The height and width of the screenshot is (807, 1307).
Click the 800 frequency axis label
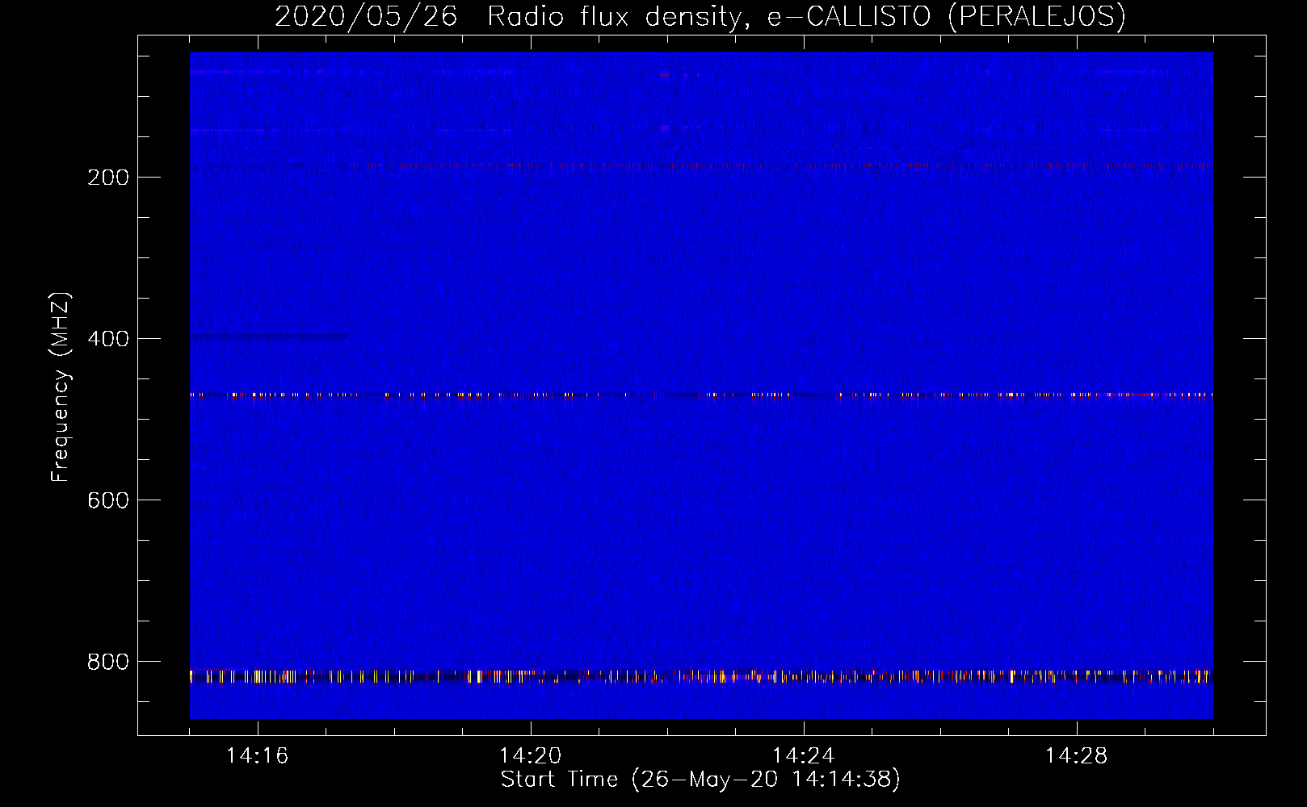pyautogui.click(x=108, y=662)
